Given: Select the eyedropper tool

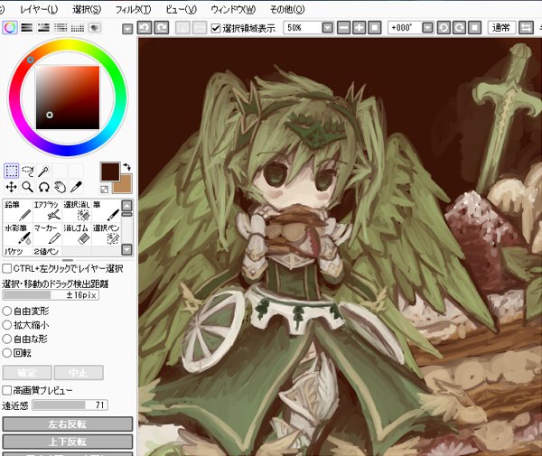Looking at the screenshot, I should point(76,187).
